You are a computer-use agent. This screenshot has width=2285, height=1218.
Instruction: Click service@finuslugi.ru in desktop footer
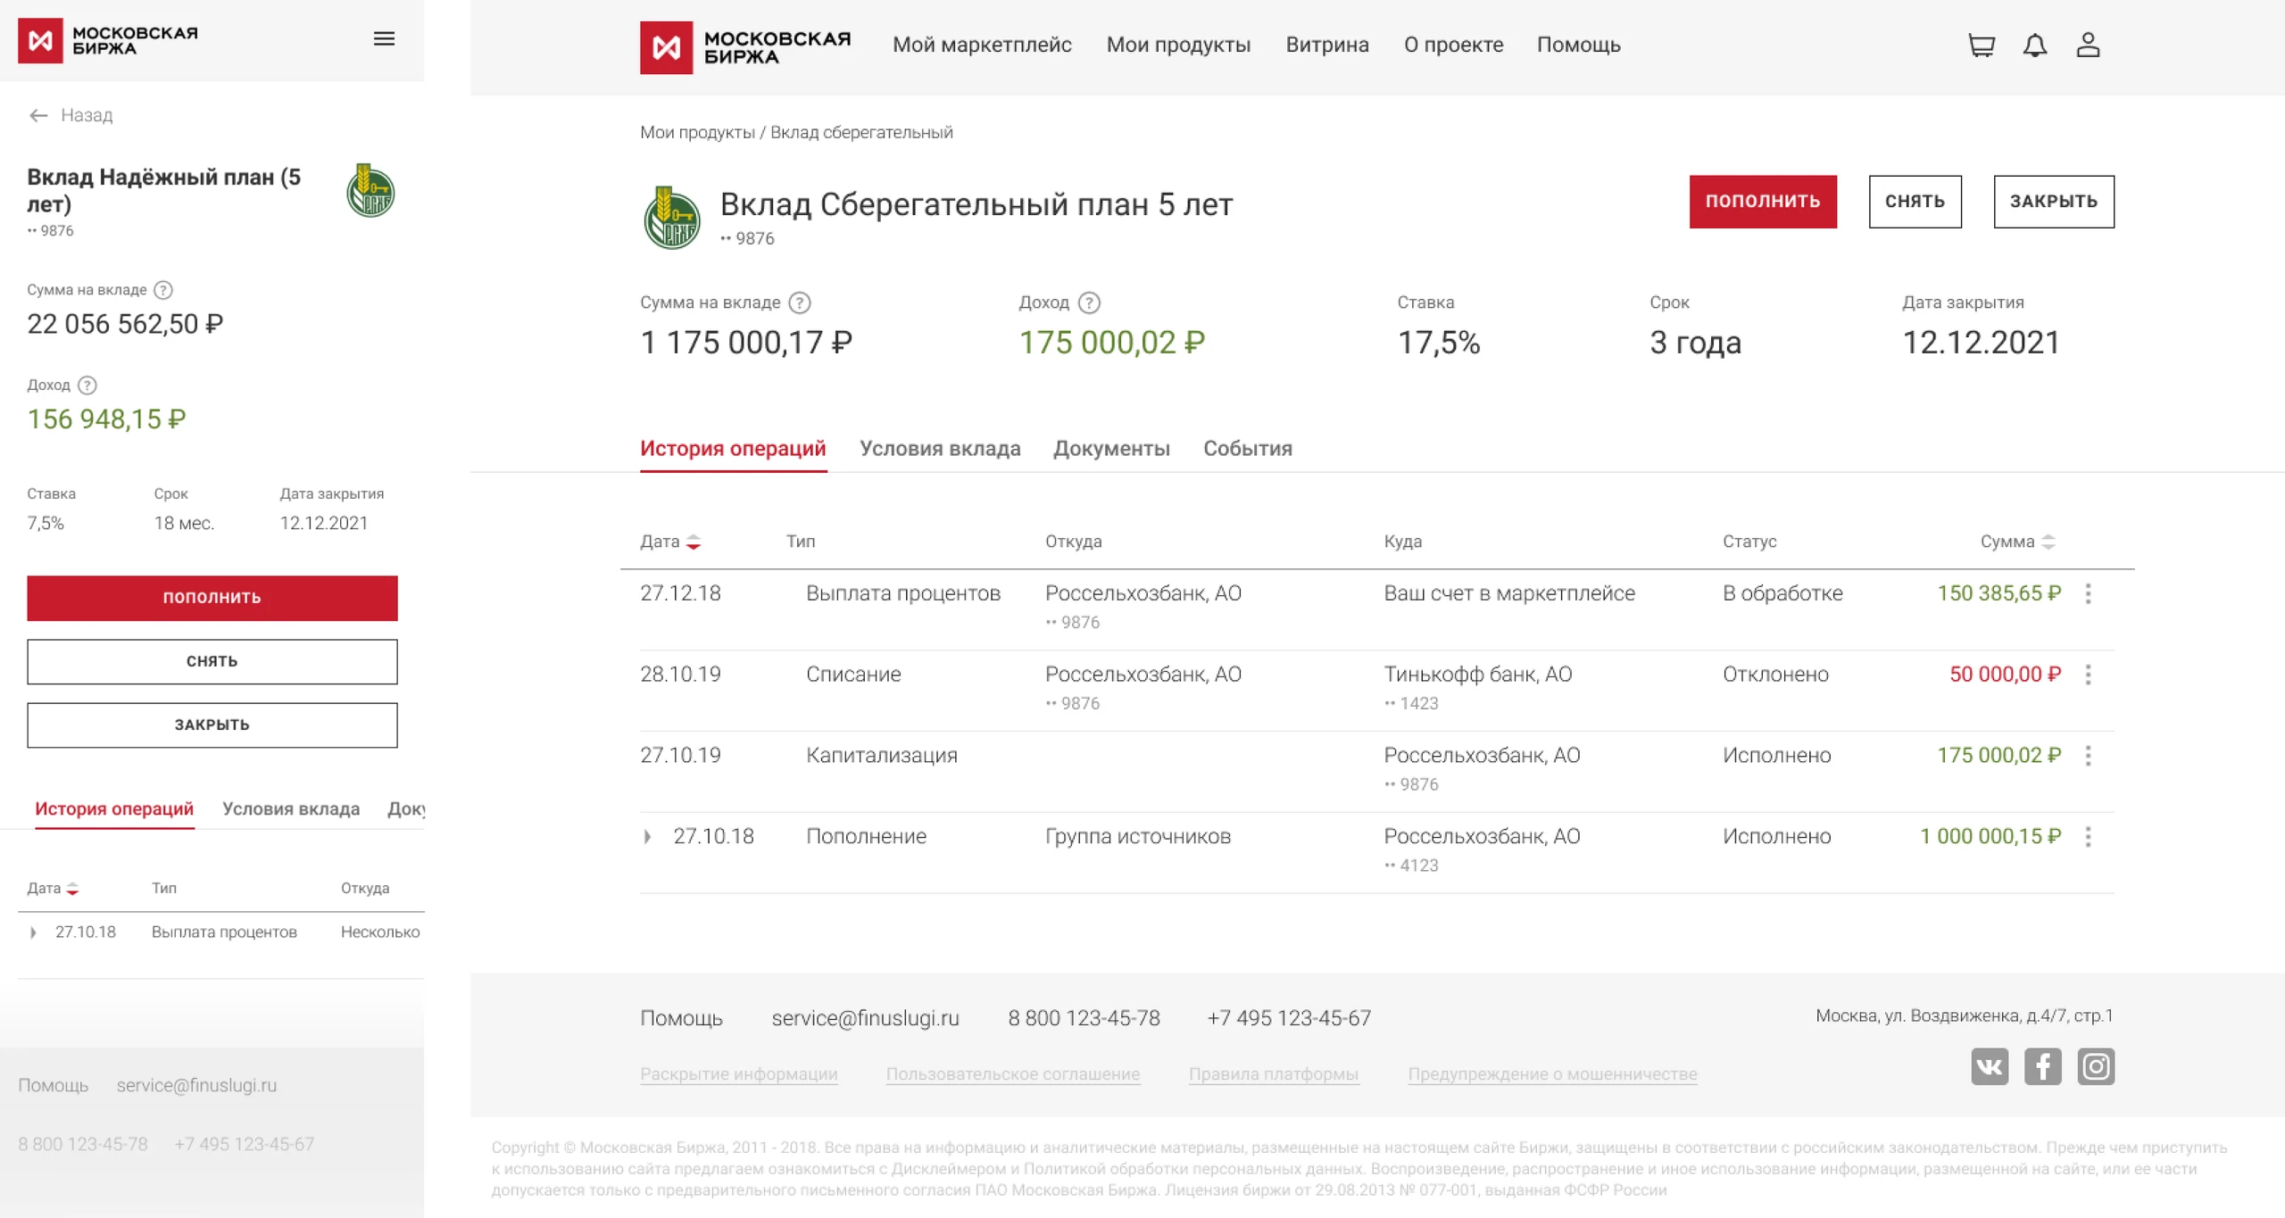[865, 1019]
